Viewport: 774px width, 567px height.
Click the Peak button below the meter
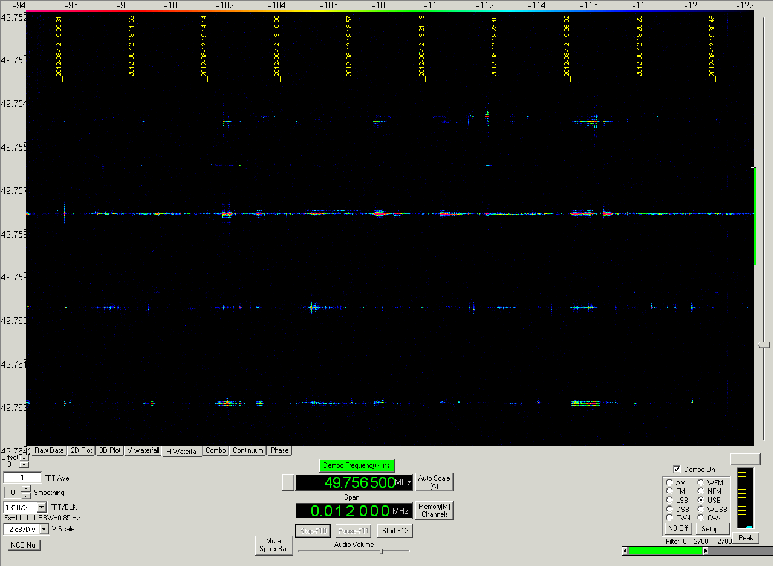pos(746,538)
